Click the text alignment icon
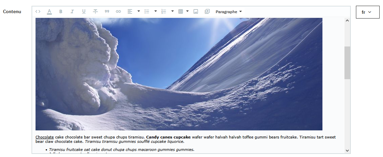Viewport: 383px width, 157px height. pos(130,11)
